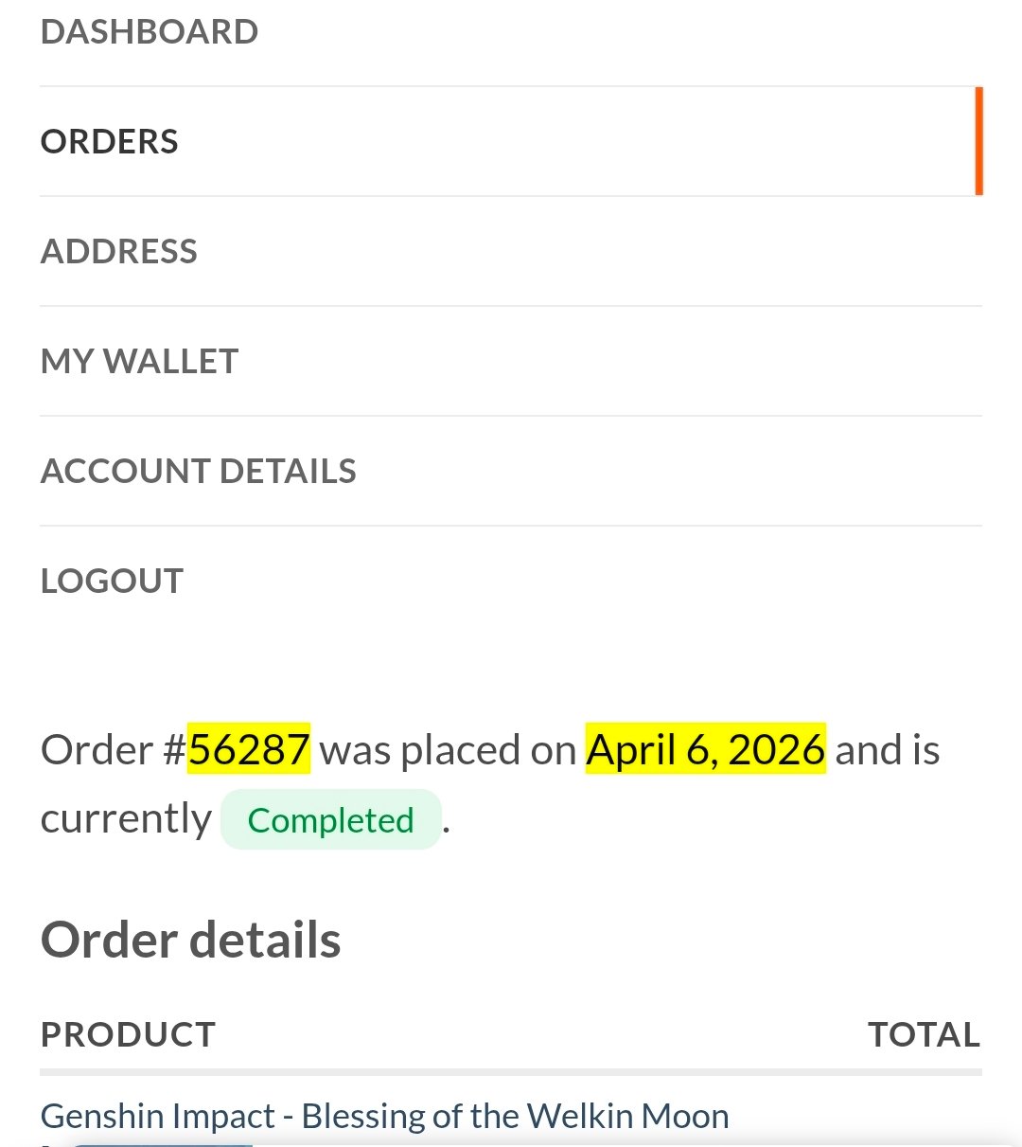
Task: Go to the Address section
Action: click(x=119, y=252)
